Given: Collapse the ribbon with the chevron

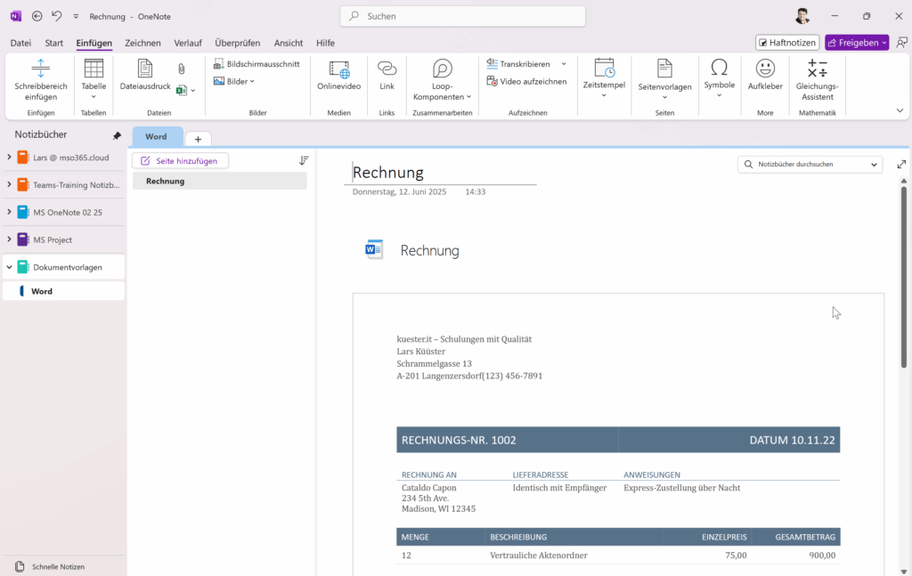Looking at the screenshot, I should pyautogui.click(x=900, y=110).
